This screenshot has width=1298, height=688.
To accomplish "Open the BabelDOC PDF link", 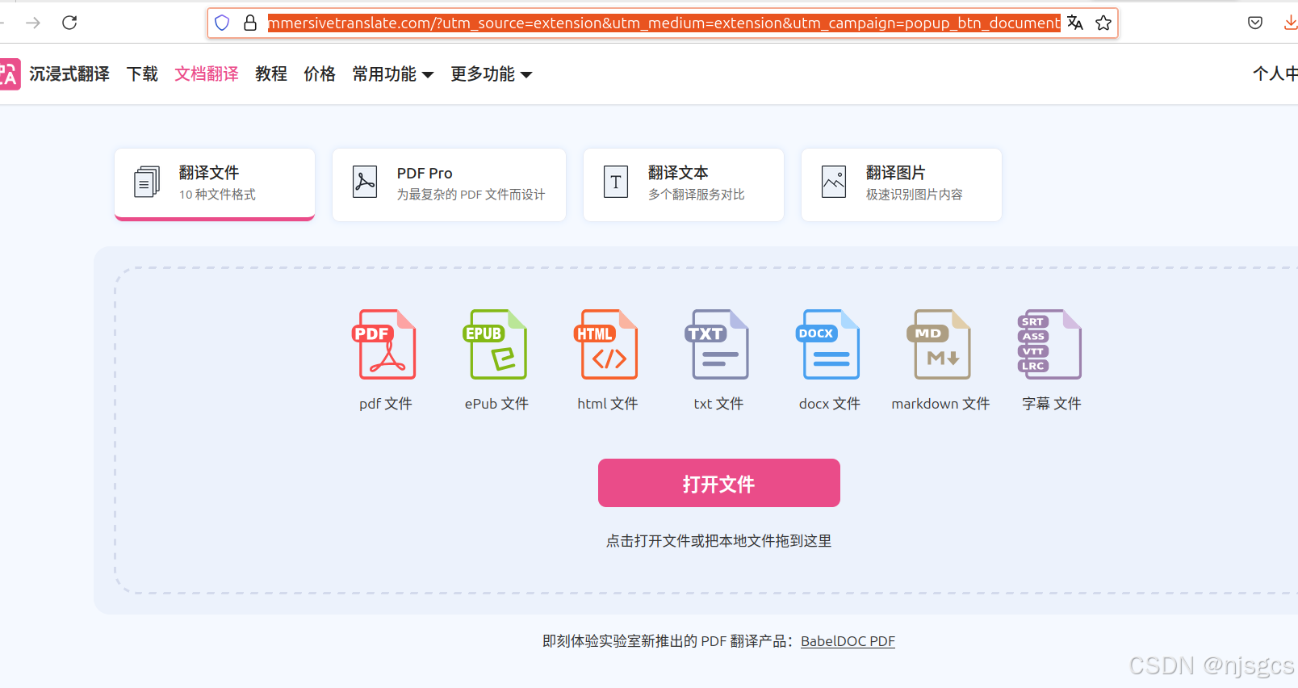I will (848, 641).
